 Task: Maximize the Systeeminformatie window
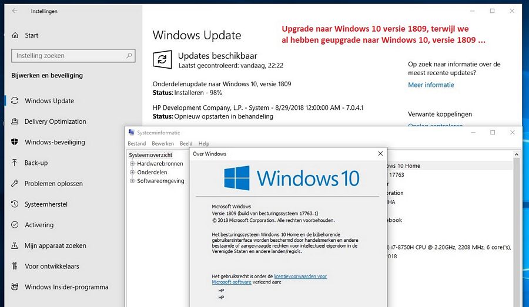pyautogui.click(x=493, y=133)
